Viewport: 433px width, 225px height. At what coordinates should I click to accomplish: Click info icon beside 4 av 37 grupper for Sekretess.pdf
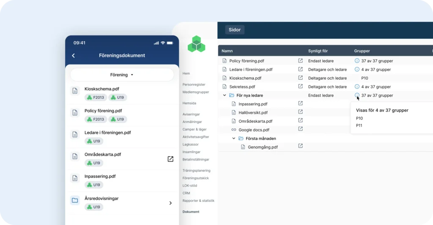pyautogui.click(x=357, y=87)
